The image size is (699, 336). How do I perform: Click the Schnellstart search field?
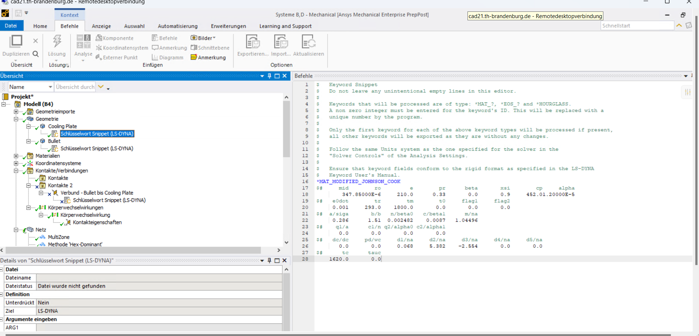pyautogui.click(x=637, y=26)
